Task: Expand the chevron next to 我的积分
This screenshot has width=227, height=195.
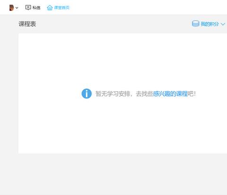Action: pos(223,24)
